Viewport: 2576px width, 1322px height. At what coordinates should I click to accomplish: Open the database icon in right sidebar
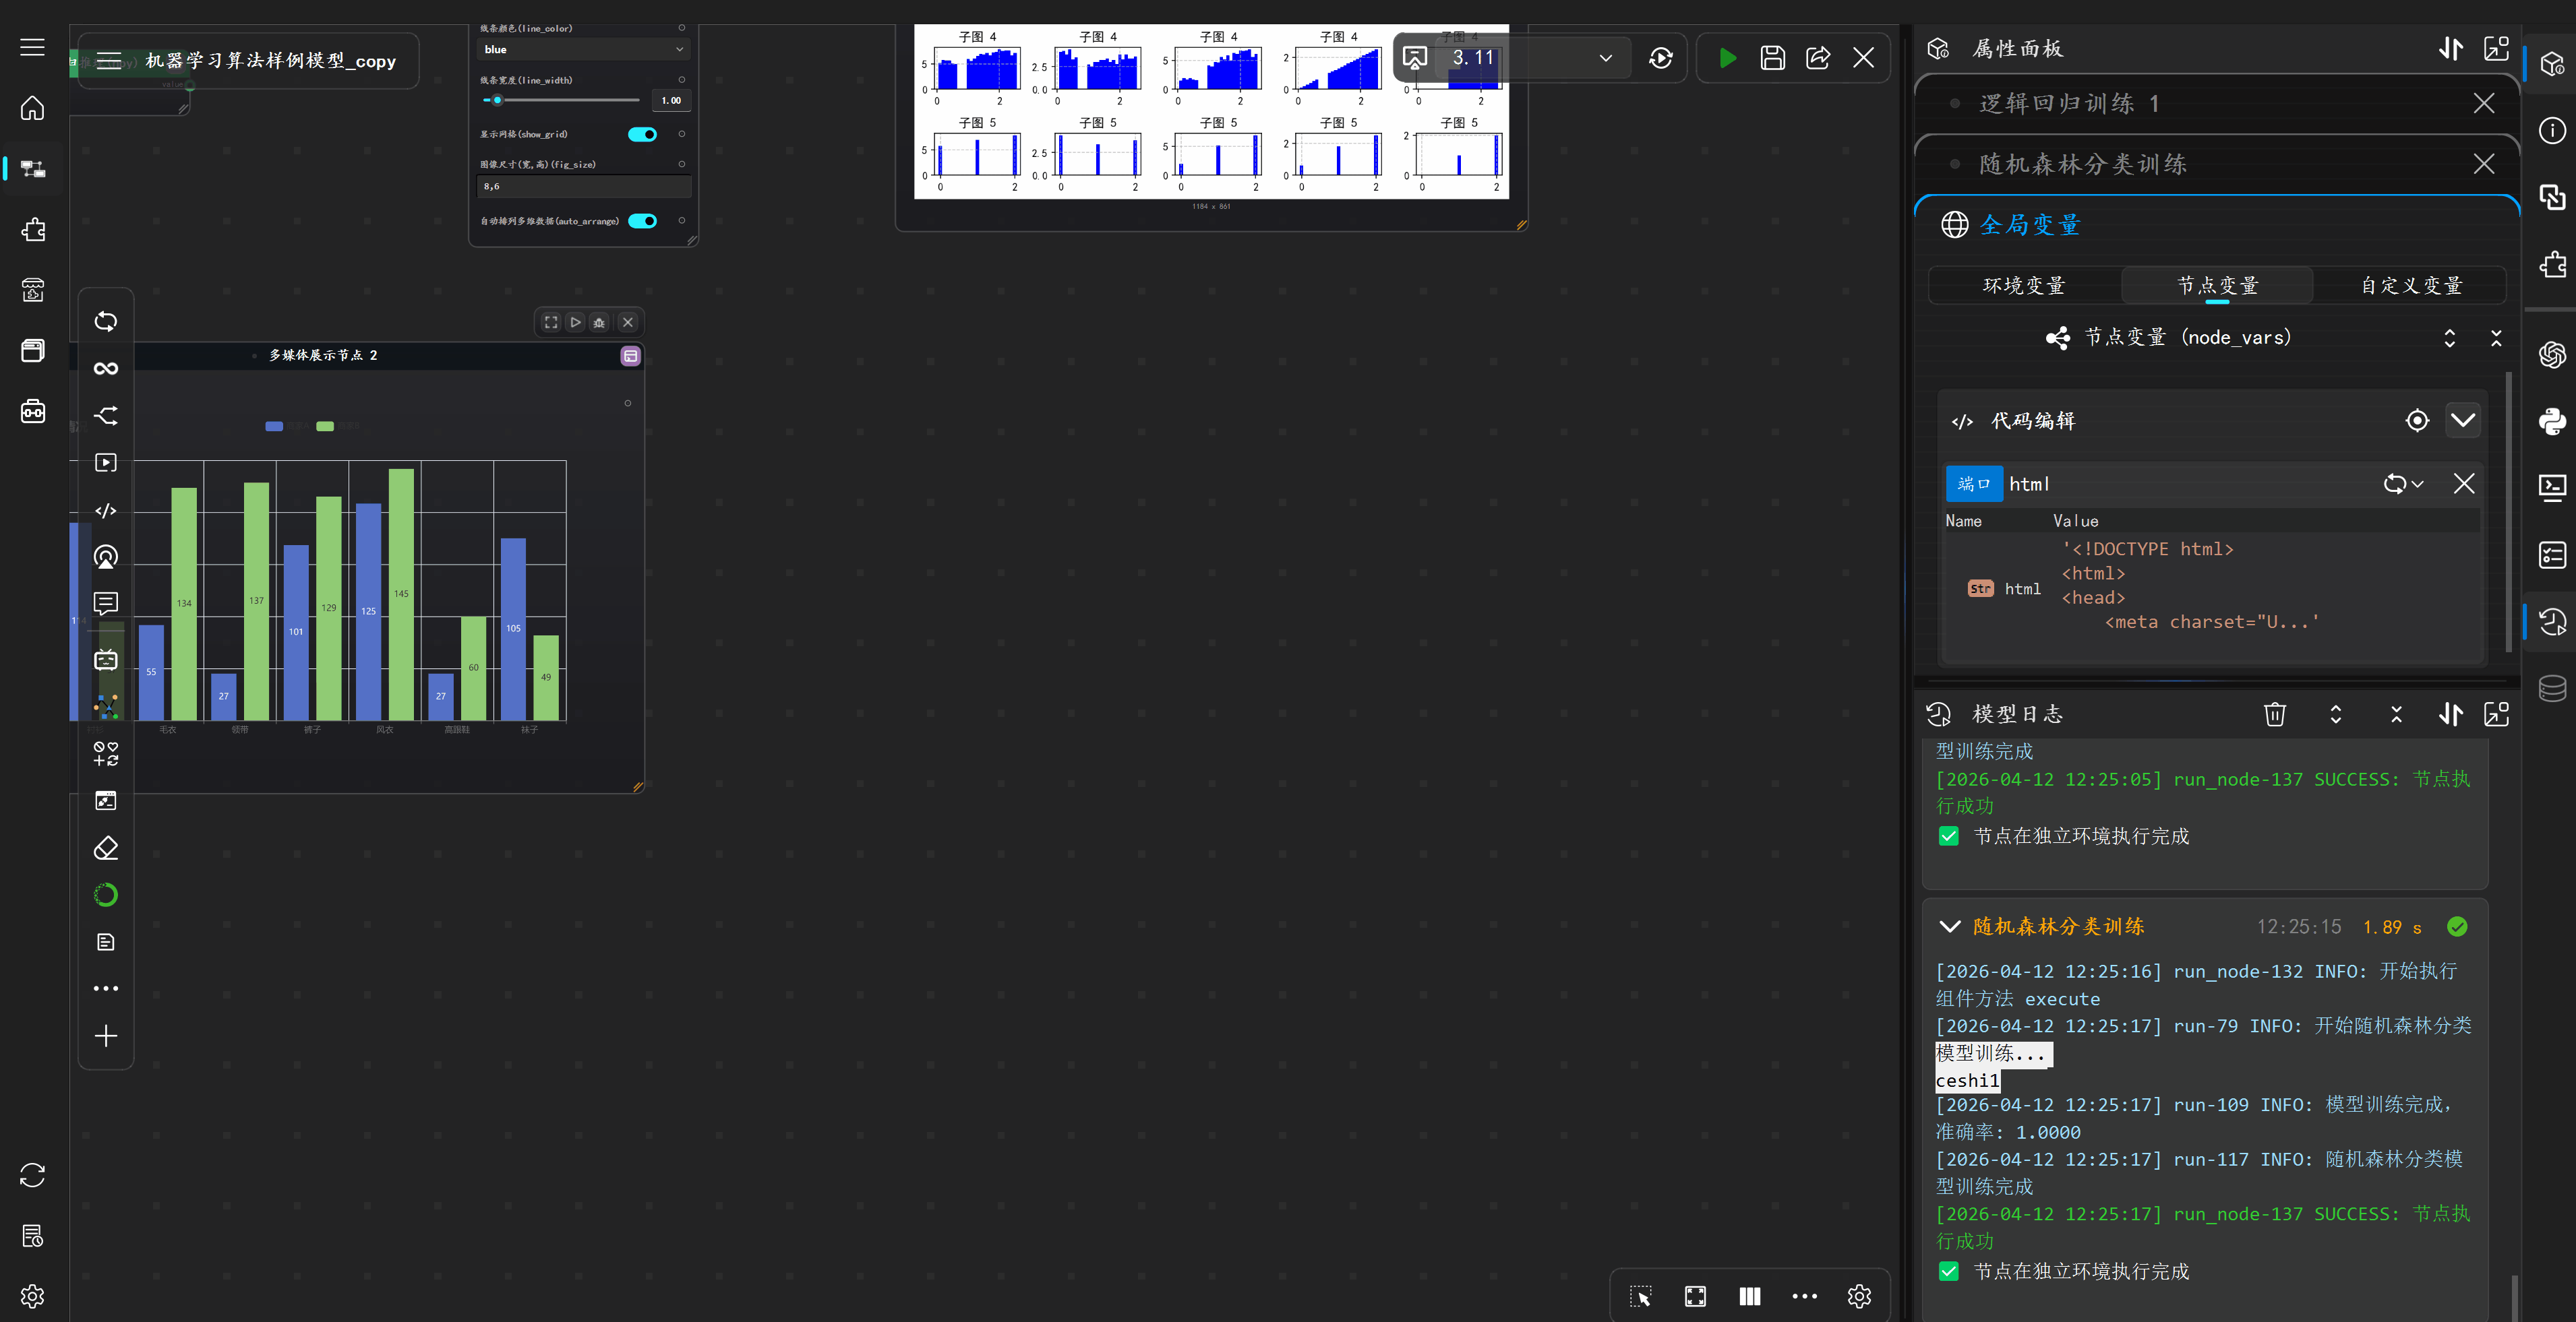coord(2552,689)
